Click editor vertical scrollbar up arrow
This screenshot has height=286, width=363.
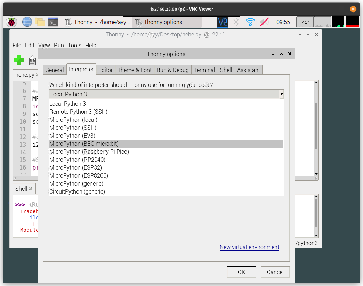click(316, 83)
